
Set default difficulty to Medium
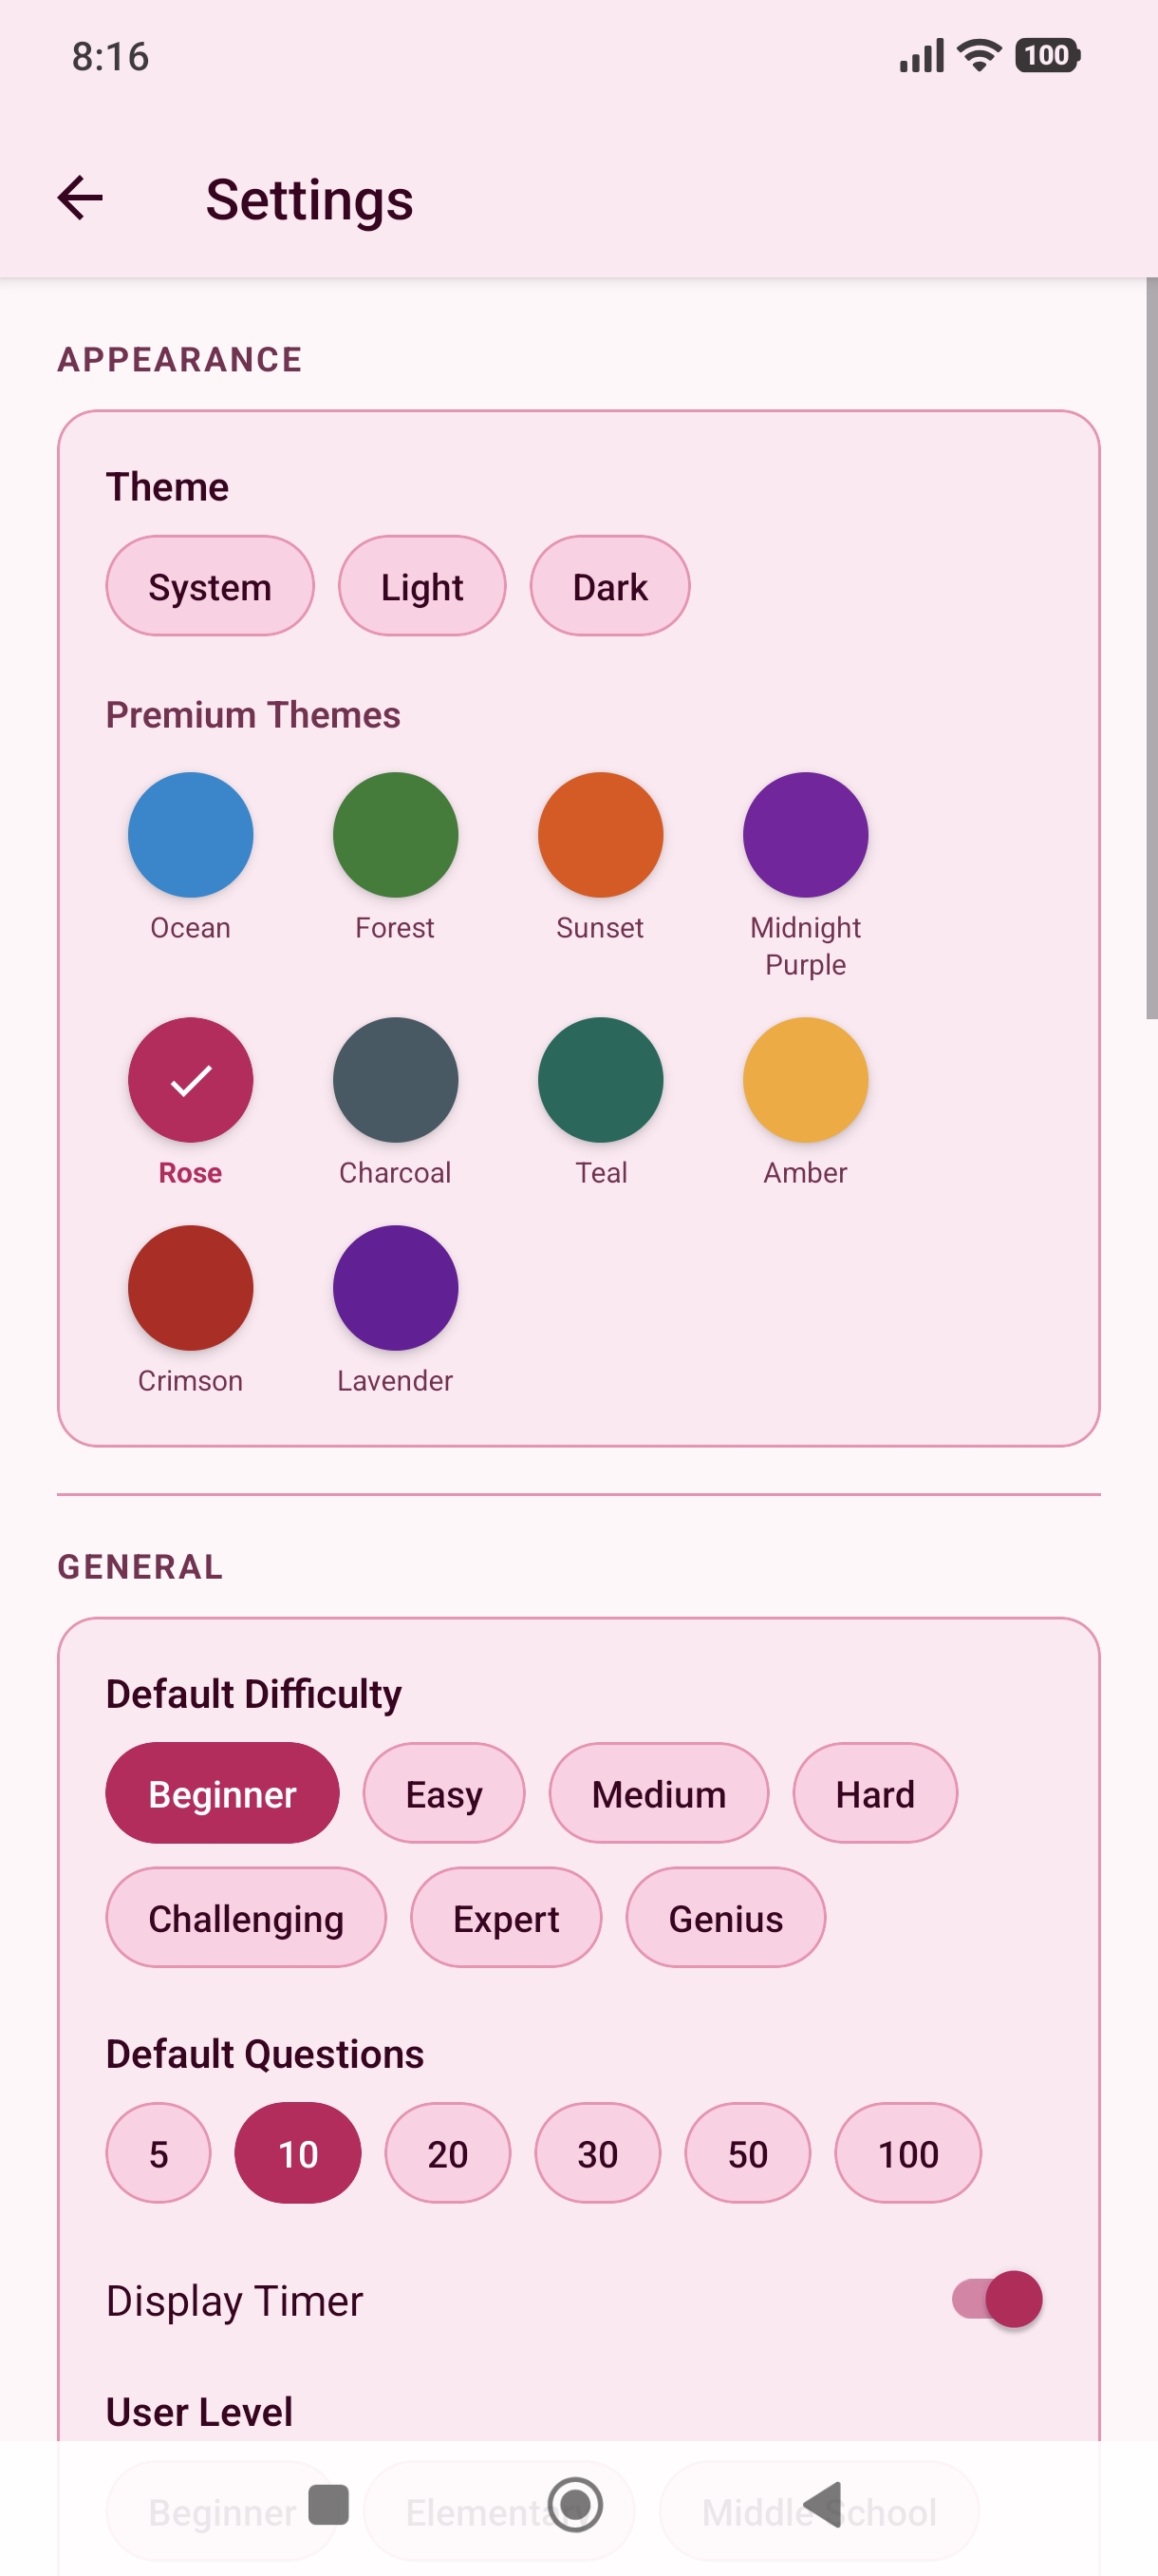coord(659,1793)
